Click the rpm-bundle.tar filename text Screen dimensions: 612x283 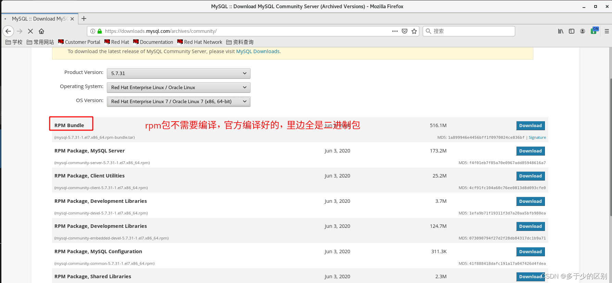coord(94,137)
